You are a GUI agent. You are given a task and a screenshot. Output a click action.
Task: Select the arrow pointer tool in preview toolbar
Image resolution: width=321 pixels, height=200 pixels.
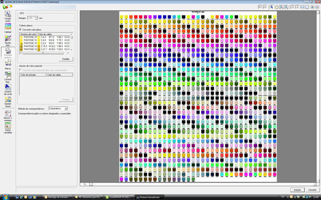(x=271, y=7)
